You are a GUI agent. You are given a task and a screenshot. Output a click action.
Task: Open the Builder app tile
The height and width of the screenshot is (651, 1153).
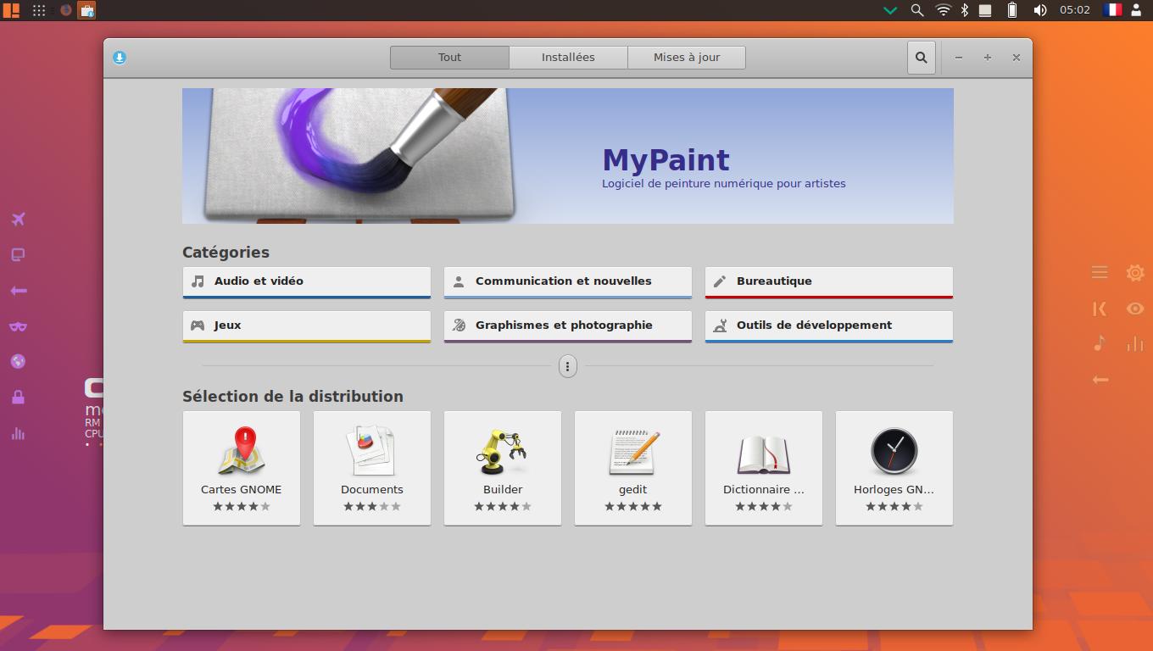pos(503,468)
